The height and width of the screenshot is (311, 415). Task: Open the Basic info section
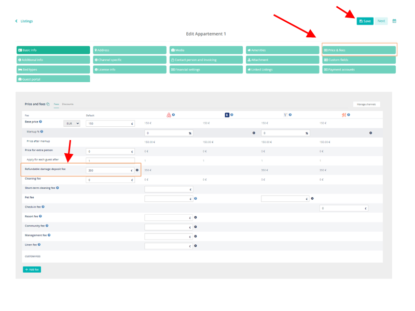pyautogui.click(x=53, y=50)
